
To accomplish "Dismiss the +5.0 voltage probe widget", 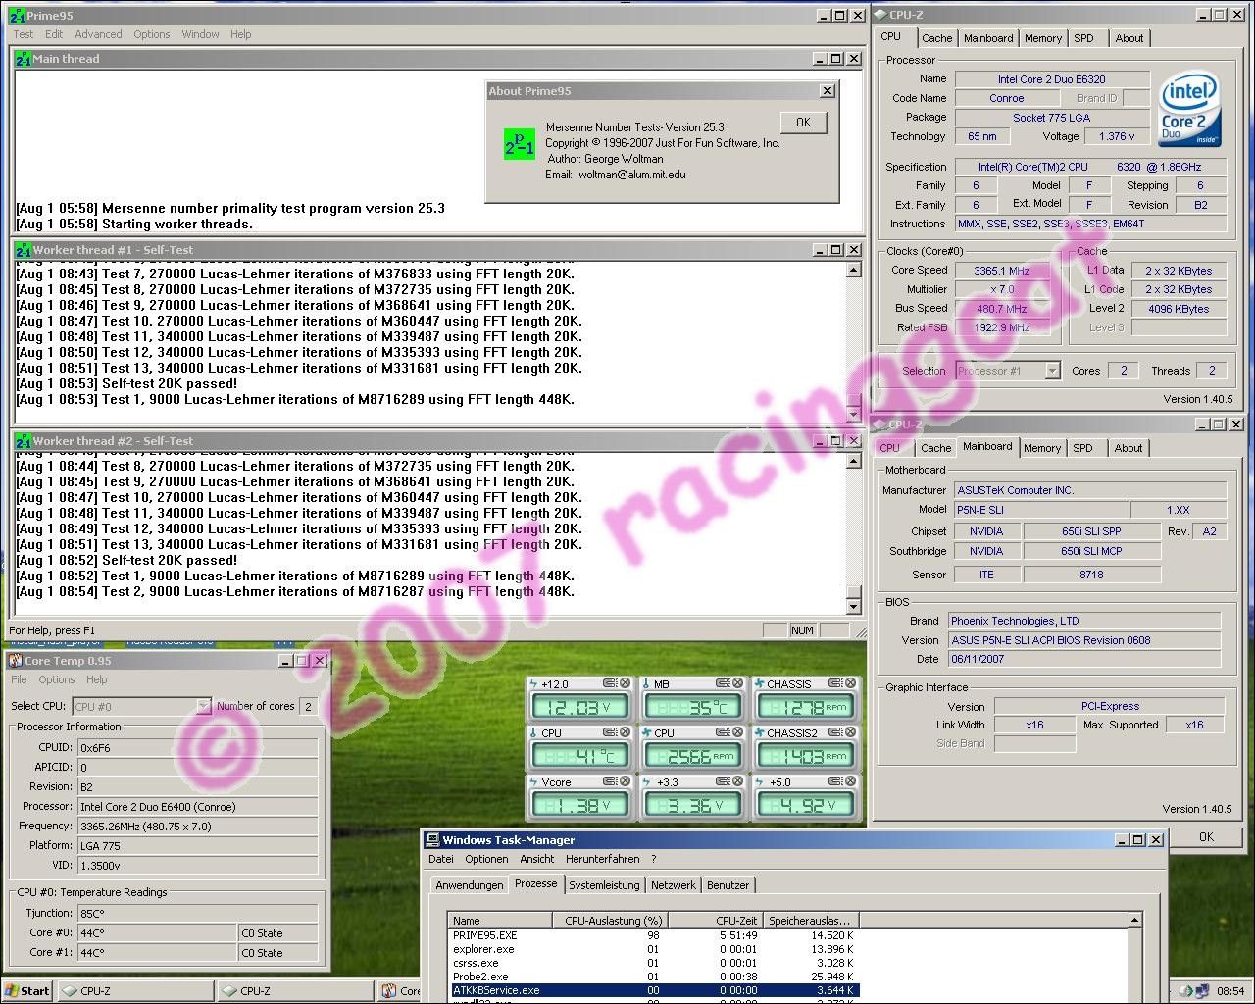I will coord(850,781).
